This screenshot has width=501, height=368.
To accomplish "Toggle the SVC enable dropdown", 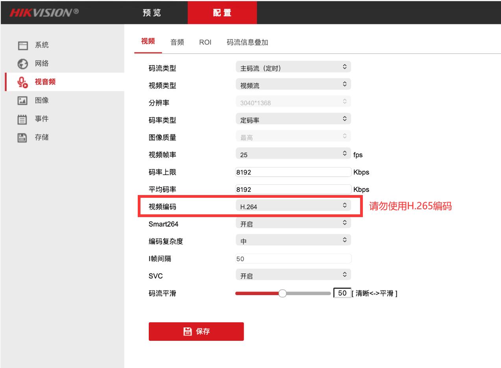I will (293, 275).
